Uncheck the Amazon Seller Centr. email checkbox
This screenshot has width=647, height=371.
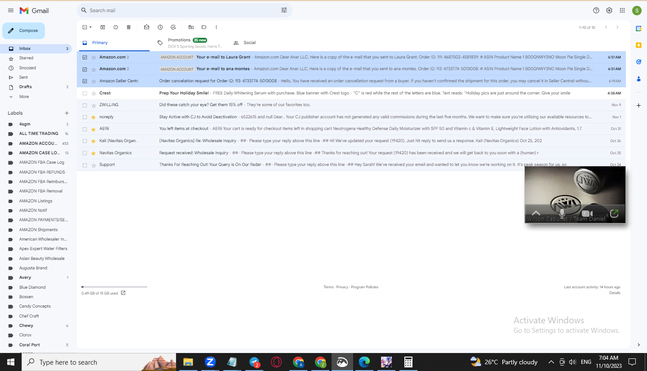tap(84, 81)
